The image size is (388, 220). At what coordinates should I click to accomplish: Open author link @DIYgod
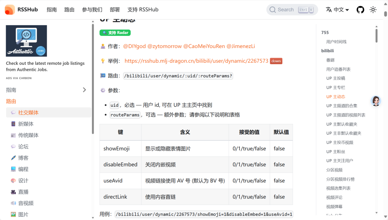(134, 46)
